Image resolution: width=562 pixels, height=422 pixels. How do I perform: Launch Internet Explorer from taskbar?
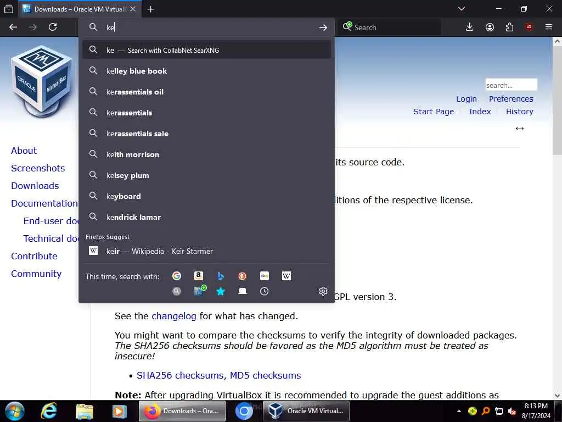pyautogui.click(x=49, y=411)
